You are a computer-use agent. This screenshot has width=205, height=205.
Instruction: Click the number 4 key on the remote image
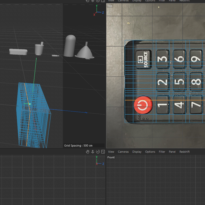point(180,105)
